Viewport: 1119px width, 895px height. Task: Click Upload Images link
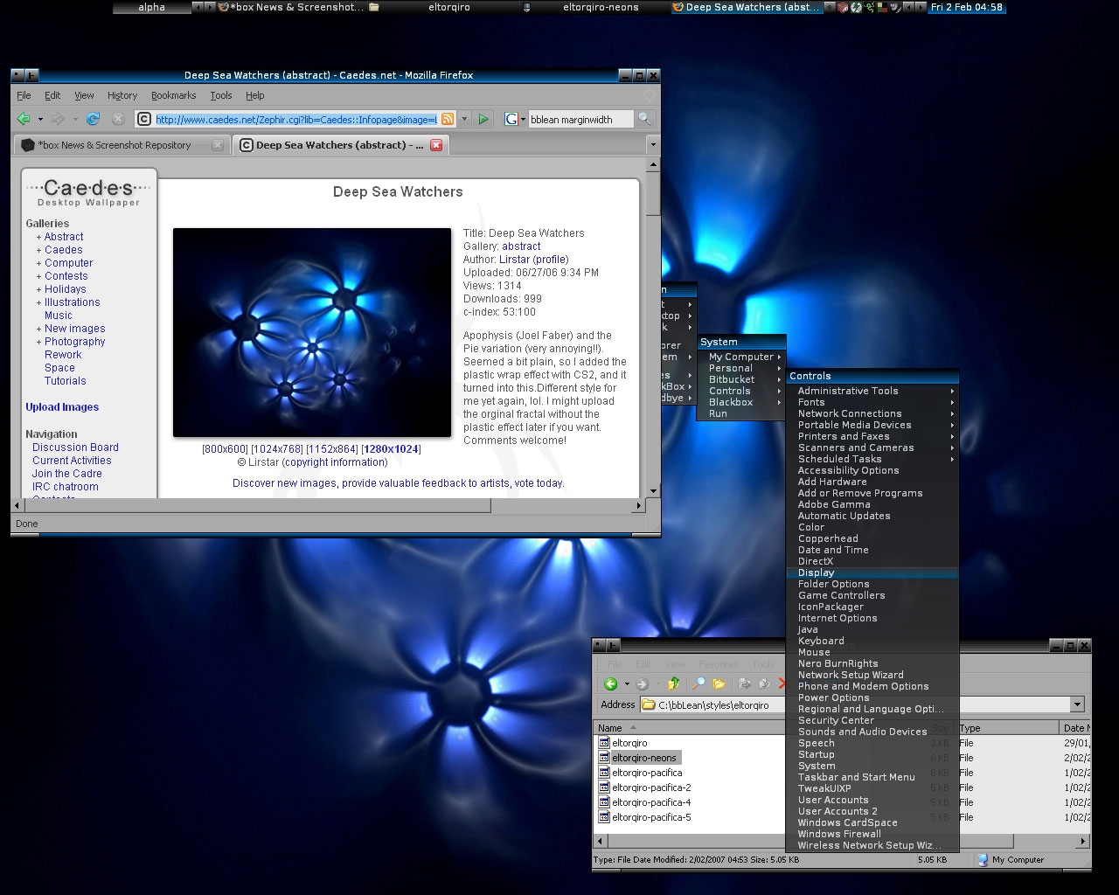(x=62, y=407)
